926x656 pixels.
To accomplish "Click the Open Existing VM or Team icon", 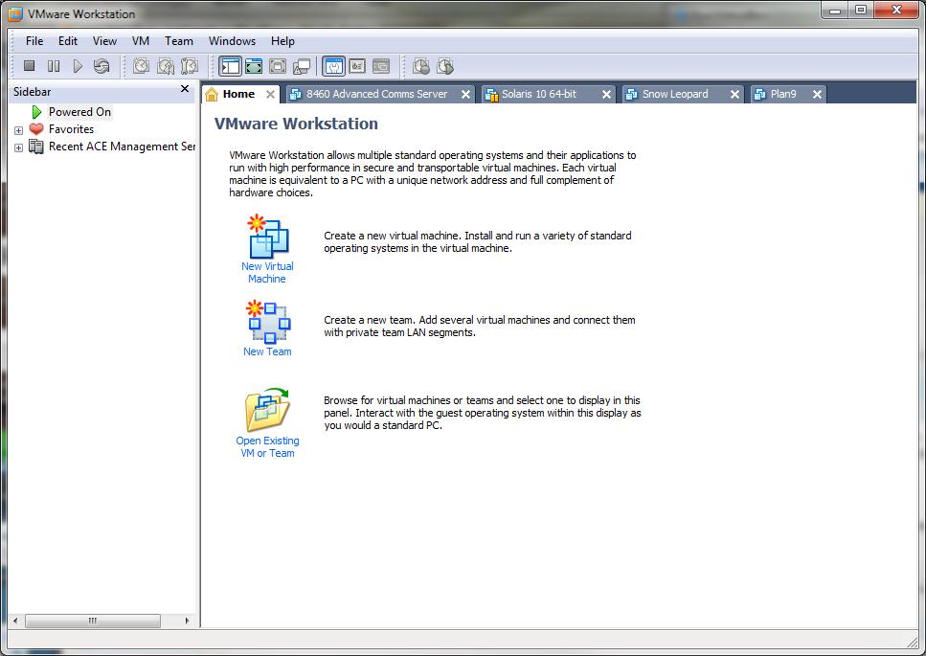I will [x=267, y=410].
